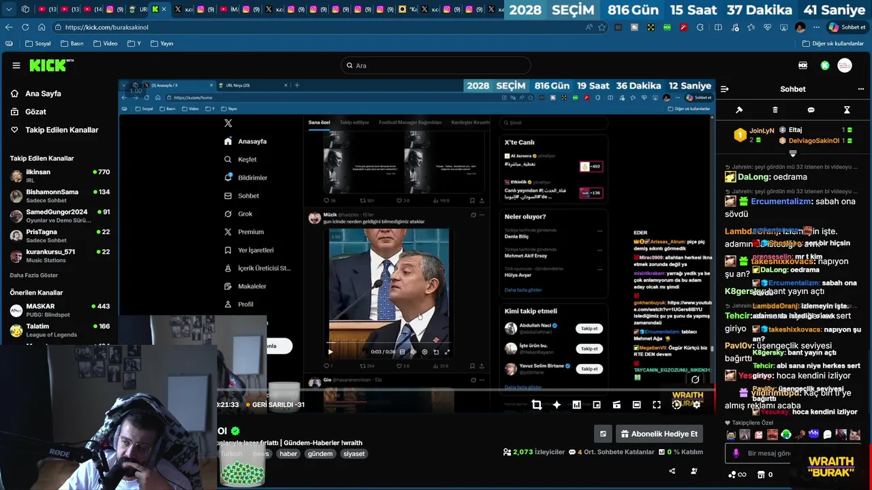This screenshot has height=490, width=872.
Task: Click the first emote in Takipçilere Özel row
Action: (x=731, y=435)
